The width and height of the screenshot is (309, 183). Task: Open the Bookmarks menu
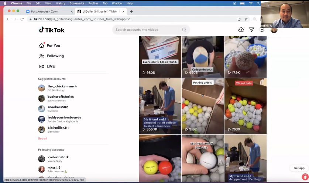coord(77,3)
